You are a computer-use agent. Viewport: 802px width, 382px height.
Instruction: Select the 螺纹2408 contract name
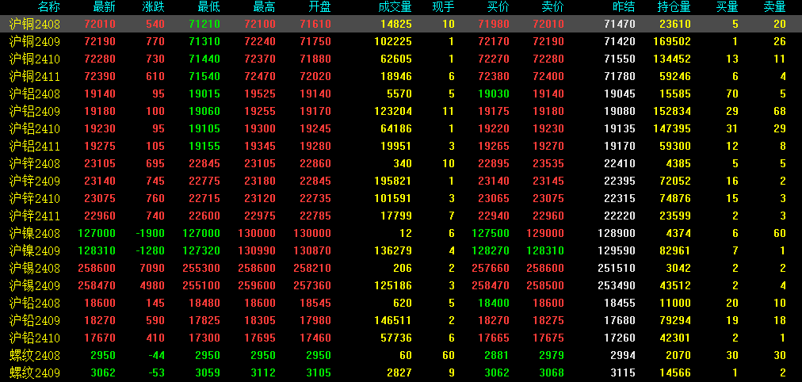coord(35,355)
